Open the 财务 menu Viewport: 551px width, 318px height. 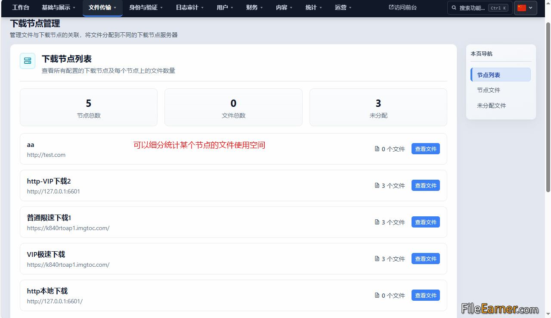(254, 8)
